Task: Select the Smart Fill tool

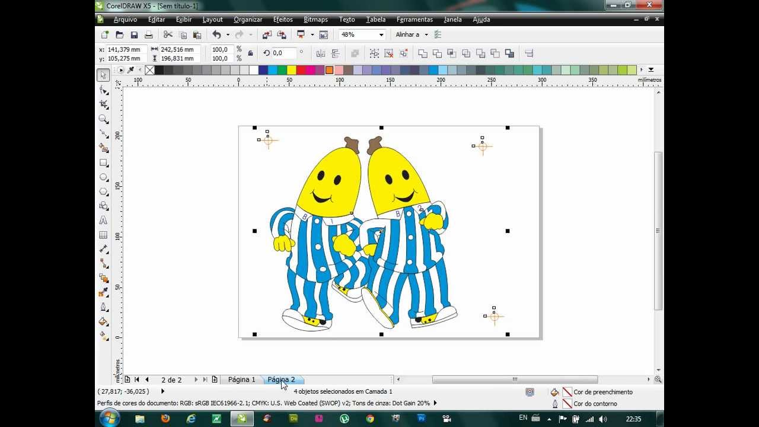Action: (103, 148)
